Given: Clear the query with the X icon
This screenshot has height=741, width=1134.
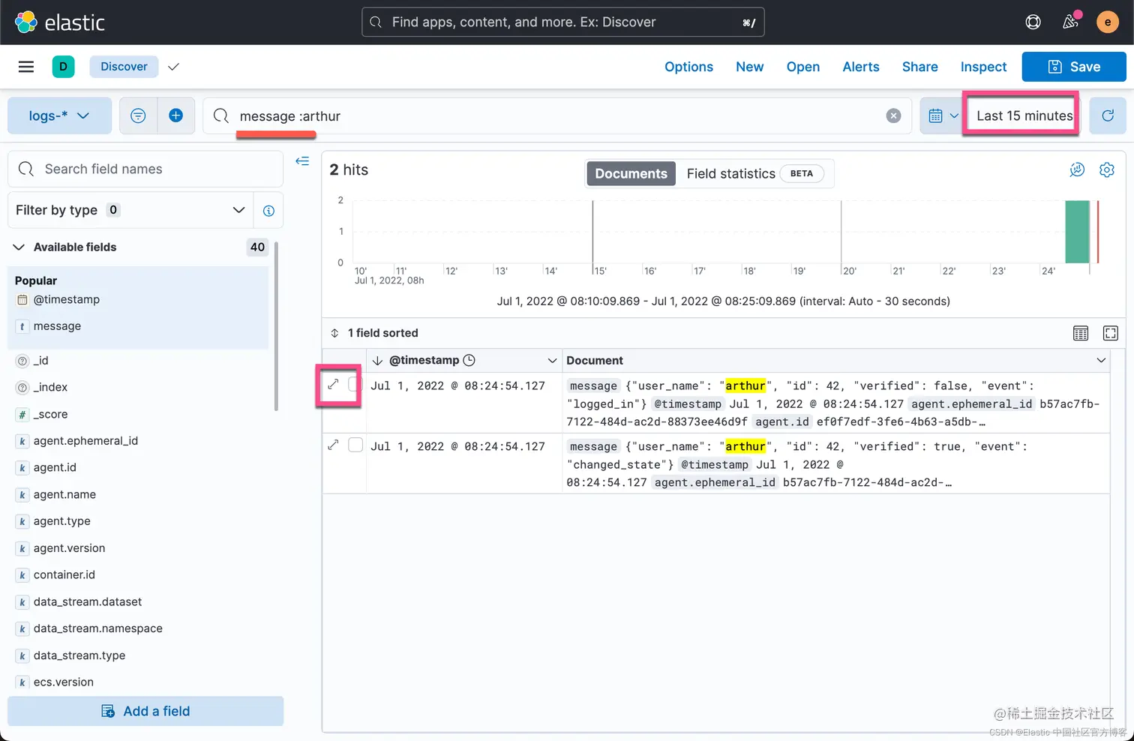Looking at the screenshot, I should point(893,115).
